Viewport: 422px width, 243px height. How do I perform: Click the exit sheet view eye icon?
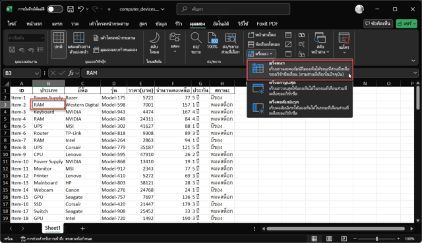(x=22, y=49)
